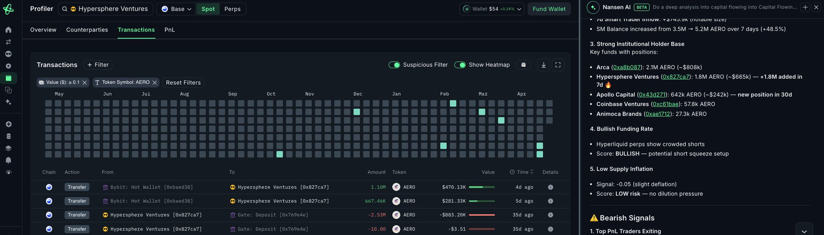Open the PnL tab
The width and height of the screenshot is (824, 235).
[x=169, y=30]
